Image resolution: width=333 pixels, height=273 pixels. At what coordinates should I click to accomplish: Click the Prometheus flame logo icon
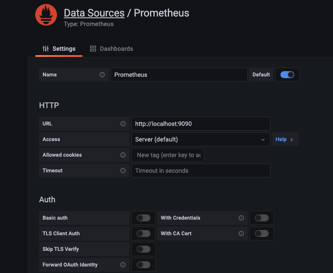click(x=46, y=15)
